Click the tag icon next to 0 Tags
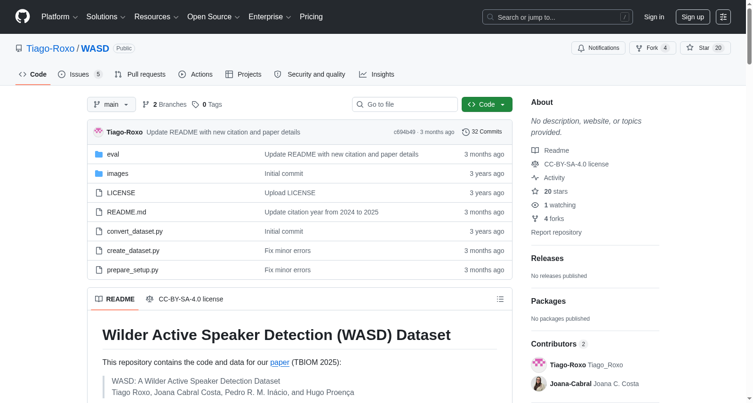753x403 pixels. (x=195, y=104)
